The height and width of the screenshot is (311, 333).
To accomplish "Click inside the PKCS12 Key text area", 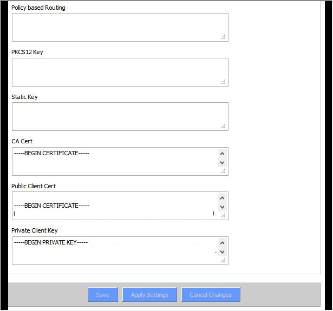I will tap(120, 72).
